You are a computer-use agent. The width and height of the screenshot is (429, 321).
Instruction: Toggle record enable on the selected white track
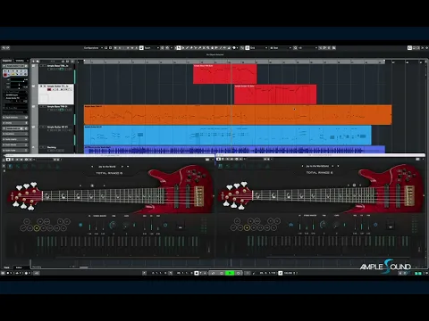pos(49,89)
